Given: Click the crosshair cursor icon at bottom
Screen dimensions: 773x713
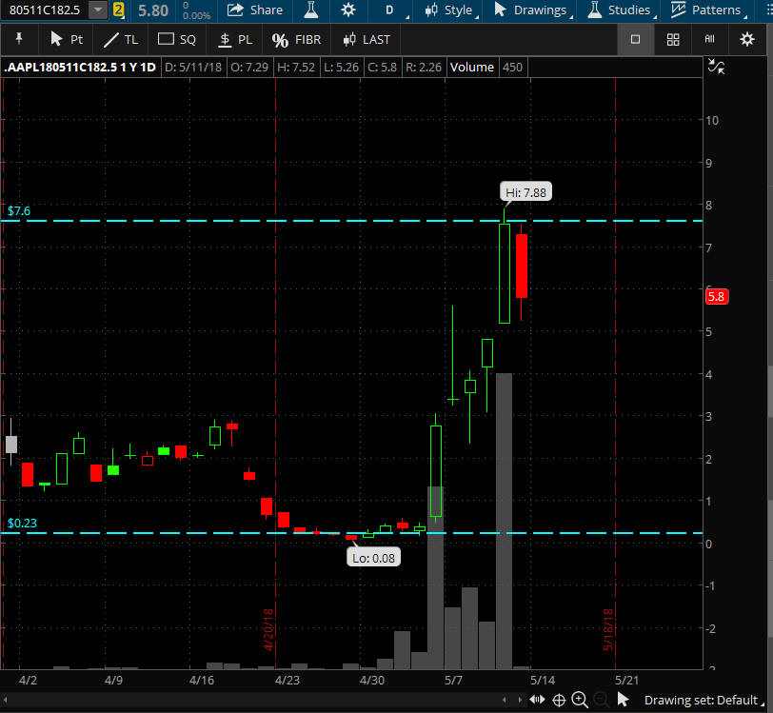Looking at the screenshot, I should tap(559, 701).
